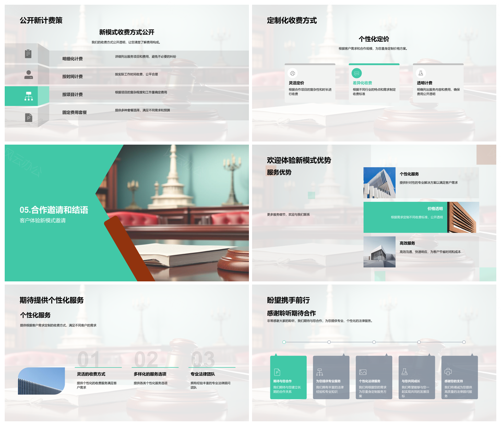The width and height of the screenshot is (501, 426).
Task: Select the green round icon above 差异化收费
Action: (356, 73)
